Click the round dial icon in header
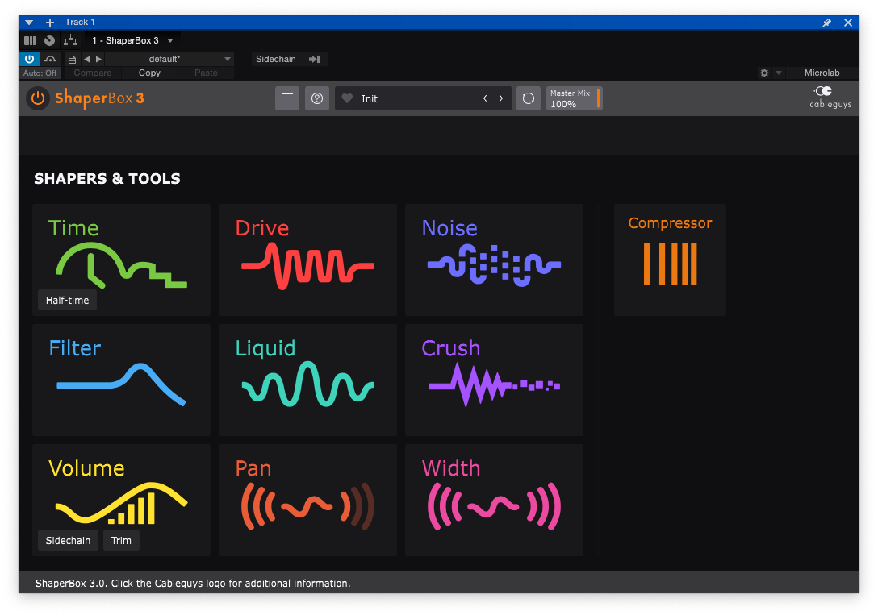The image size is (878, 615). [x=50, y=40]
